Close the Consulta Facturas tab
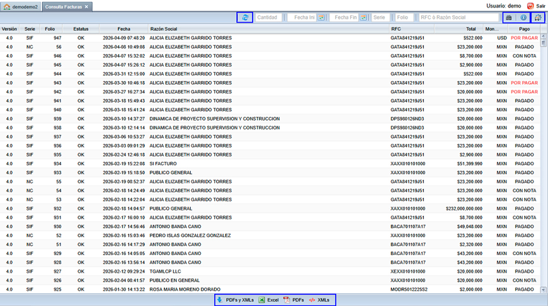 [87, 6]
